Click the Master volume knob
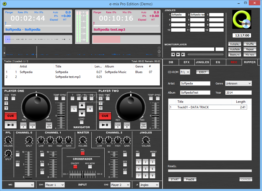This screenshot has height=191, width=262. coord(83,140)
